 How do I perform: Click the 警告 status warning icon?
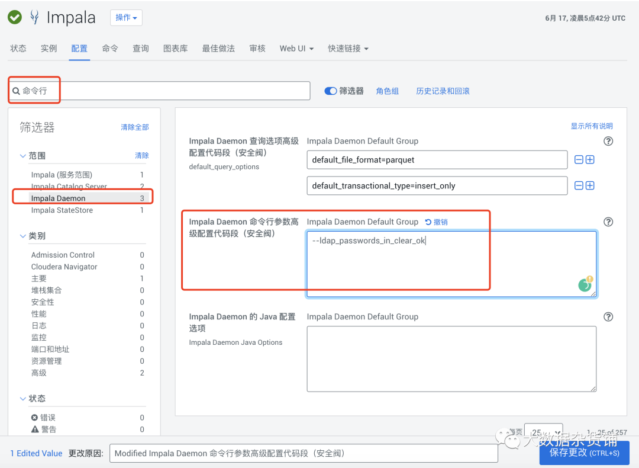point(35,429)
